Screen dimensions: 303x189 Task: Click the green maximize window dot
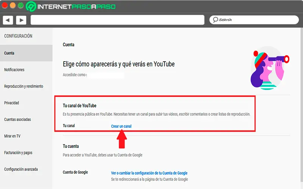point(21,5)
